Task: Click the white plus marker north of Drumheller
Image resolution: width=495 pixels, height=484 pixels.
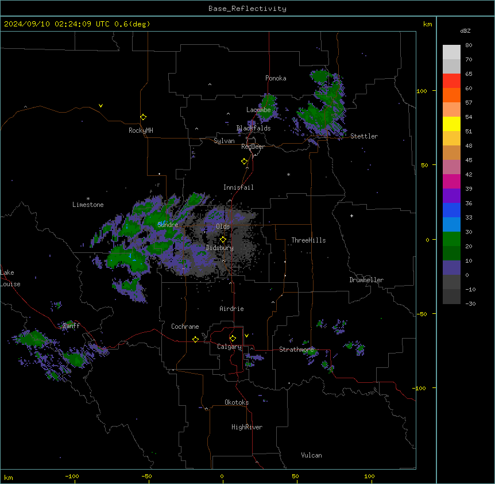Action: tap(351, 216)
